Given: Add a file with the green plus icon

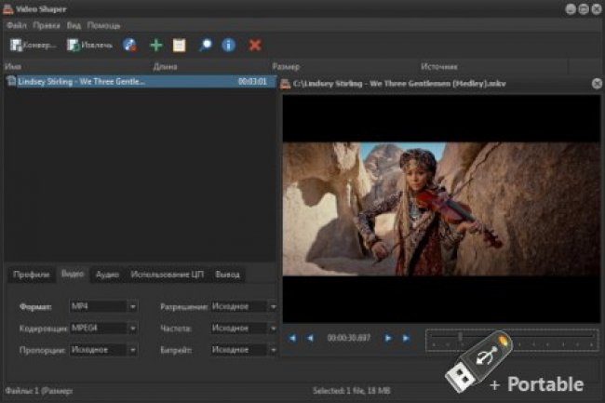Looking at the screenshot, I should (155, 45).
